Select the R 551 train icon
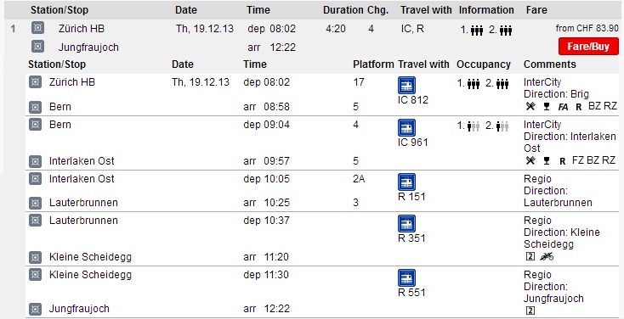Screen dimensions: 624x319 406,278
